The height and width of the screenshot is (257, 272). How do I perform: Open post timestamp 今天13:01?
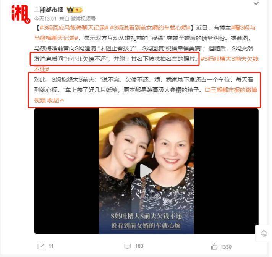[x=45, y=19]
